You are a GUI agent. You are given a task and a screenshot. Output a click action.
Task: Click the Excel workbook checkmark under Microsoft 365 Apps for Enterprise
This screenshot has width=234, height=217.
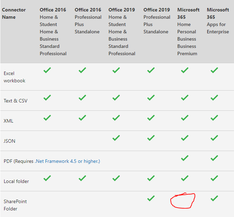214,70
